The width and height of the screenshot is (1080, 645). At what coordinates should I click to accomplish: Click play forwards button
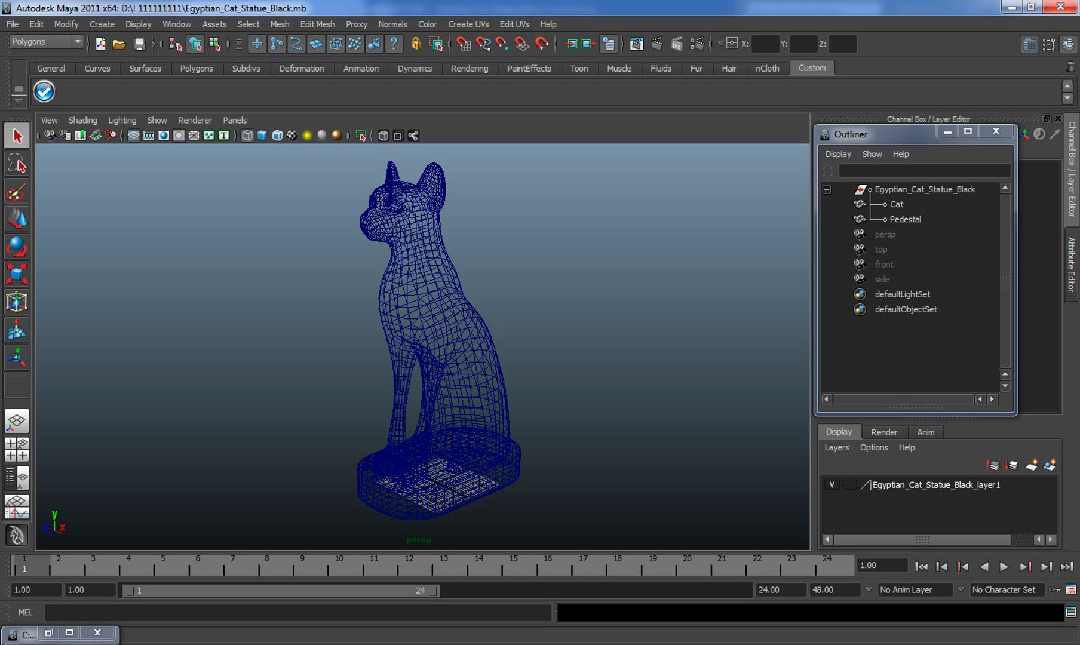tap(1004, 566)
